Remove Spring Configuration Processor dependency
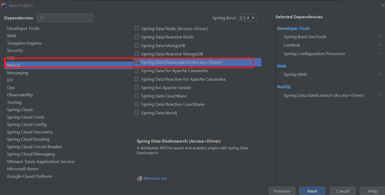 (379, 54)
